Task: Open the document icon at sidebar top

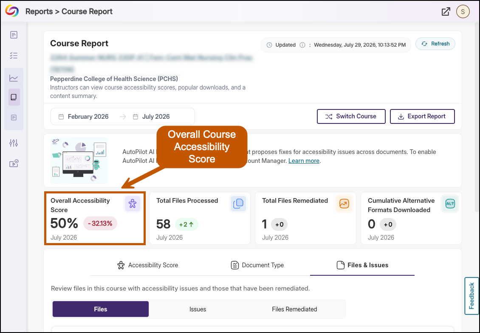Action: 14,35
